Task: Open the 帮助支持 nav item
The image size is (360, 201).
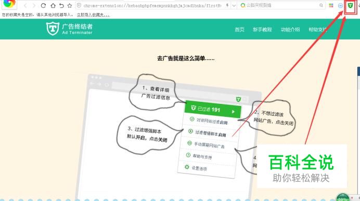Action: [317, 29]
